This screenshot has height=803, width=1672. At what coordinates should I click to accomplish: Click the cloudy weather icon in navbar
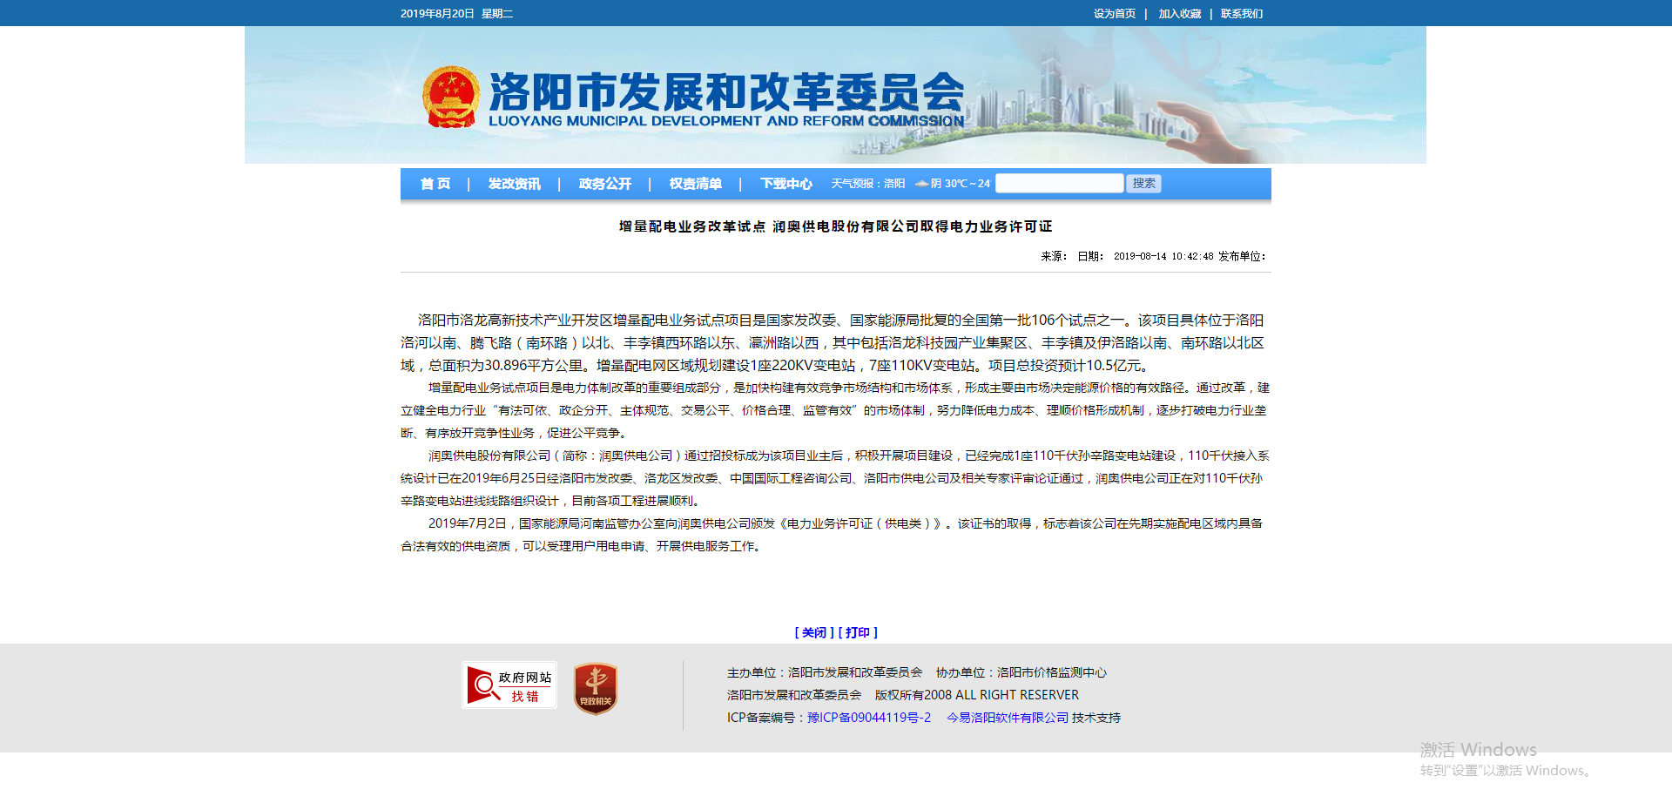[921, 184]
